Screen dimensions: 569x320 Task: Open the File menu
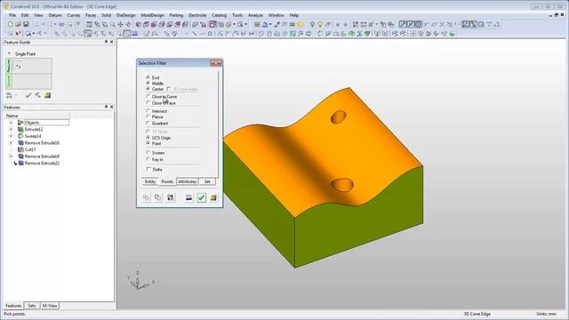pos(12,15)
